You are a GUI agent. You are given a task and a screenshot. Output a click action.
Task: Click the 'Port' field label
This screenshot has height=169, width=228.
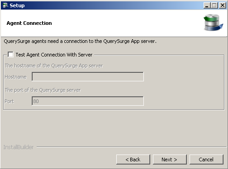(9, 101)
